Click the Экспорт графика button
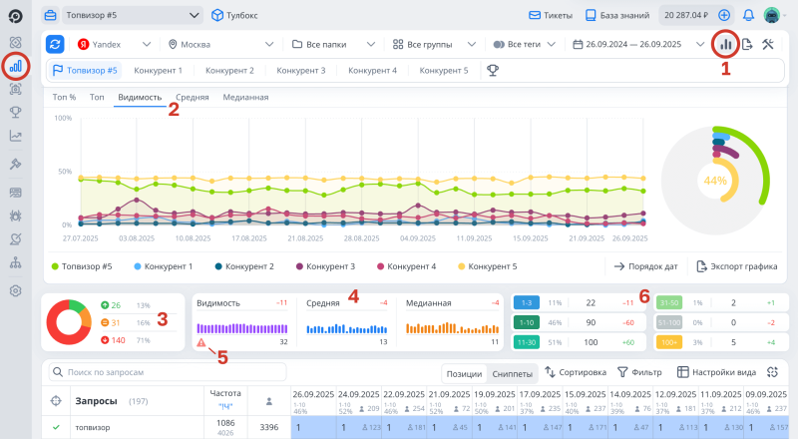The image size is (798, 439). coord(736,266)
